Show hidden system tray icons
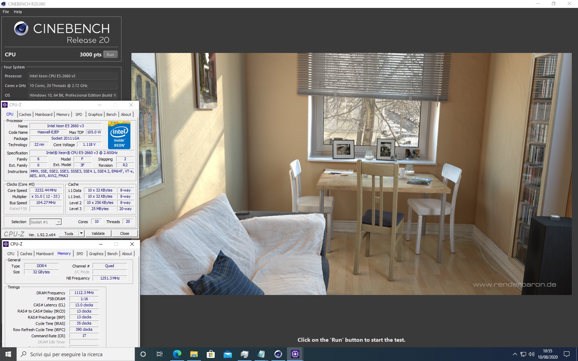 [515, 354]
